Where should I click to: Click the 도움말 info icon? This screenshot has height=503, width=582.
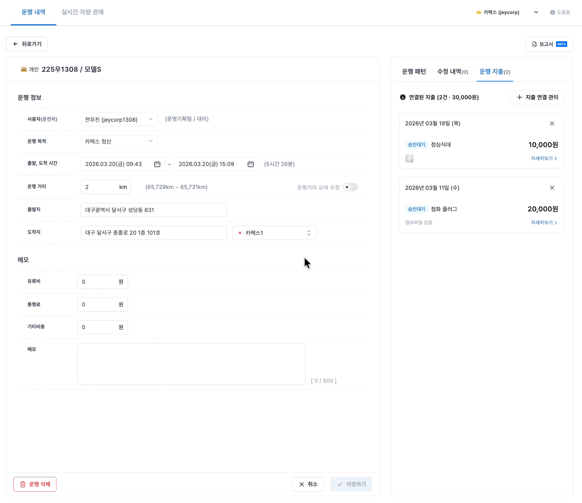pyautogui.click(x=552, y=12)
